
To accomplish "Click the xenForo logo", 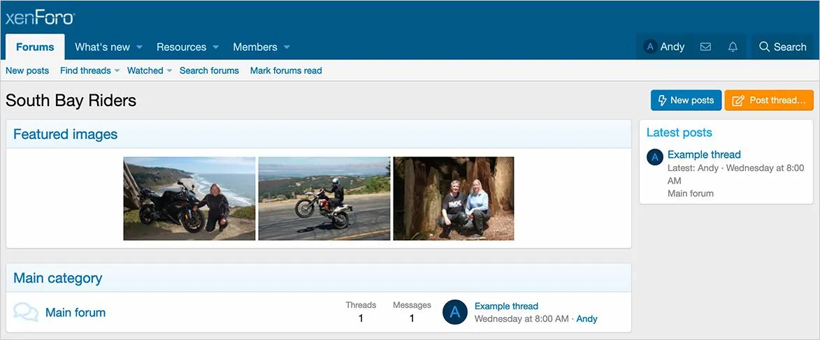I will pyautogui.click(x=41, y=18).
